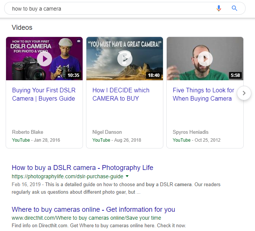
Task: Expand the photographylife.com URL dropdown arrow
Action: click(127, 176)
